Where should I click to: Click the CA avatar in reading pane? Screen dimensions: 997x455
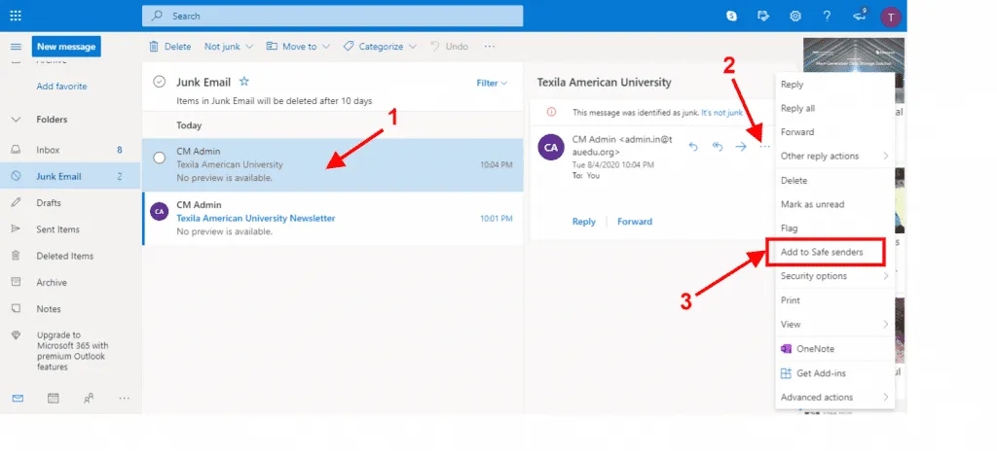click(551, 147)
